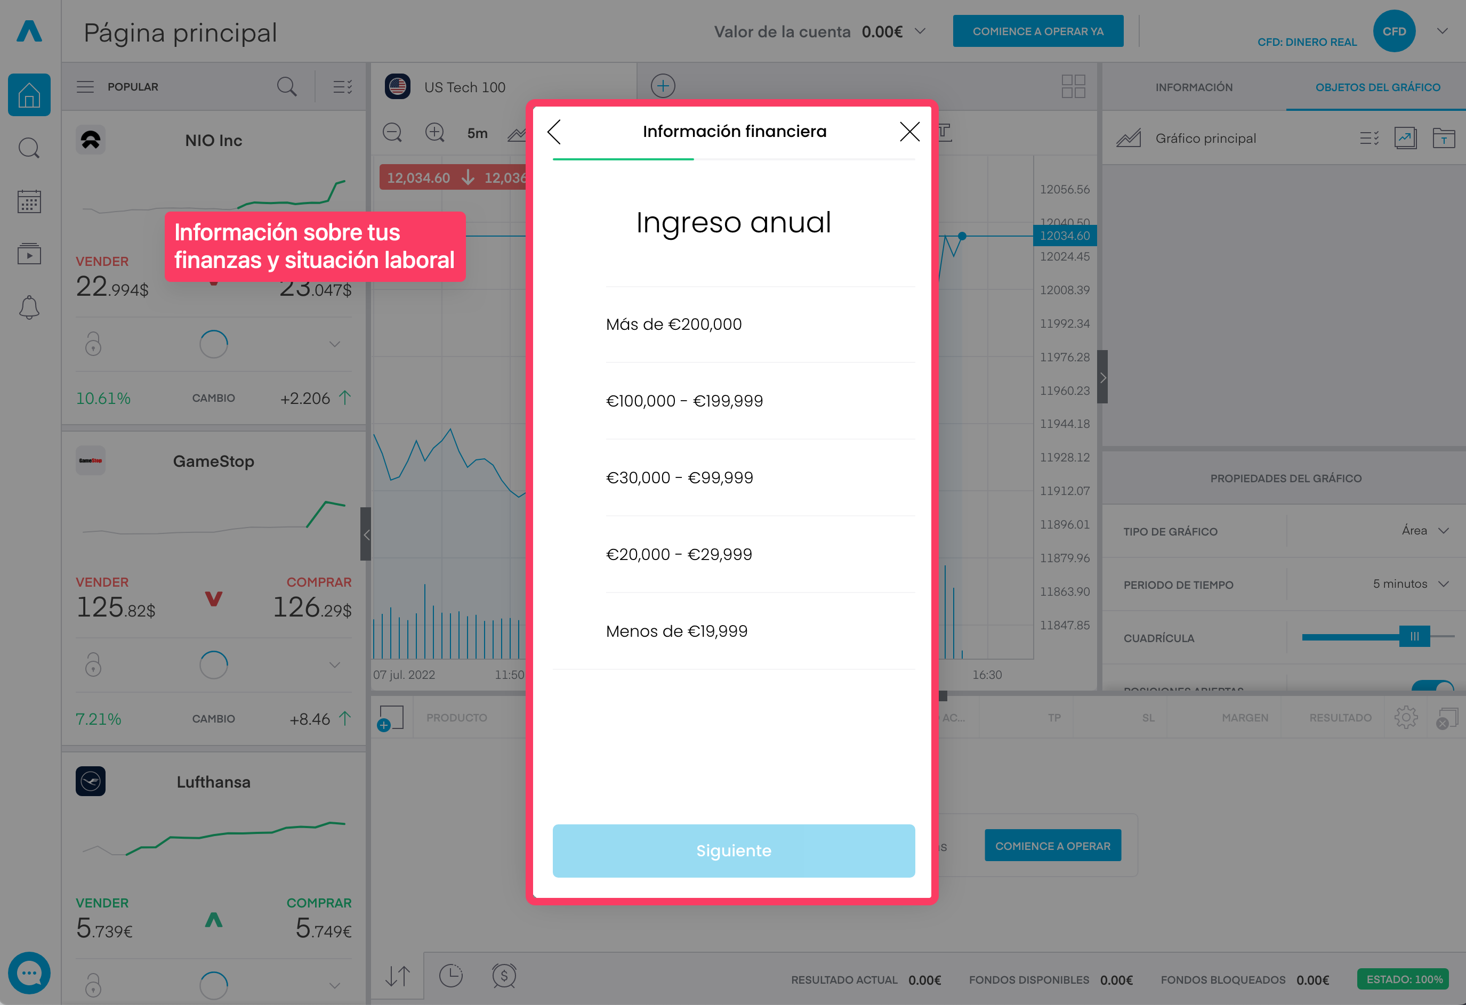Buy Lufthansa at 5.749€
The height and width of the screenshot is (1005, 1466).
[319, 919]
